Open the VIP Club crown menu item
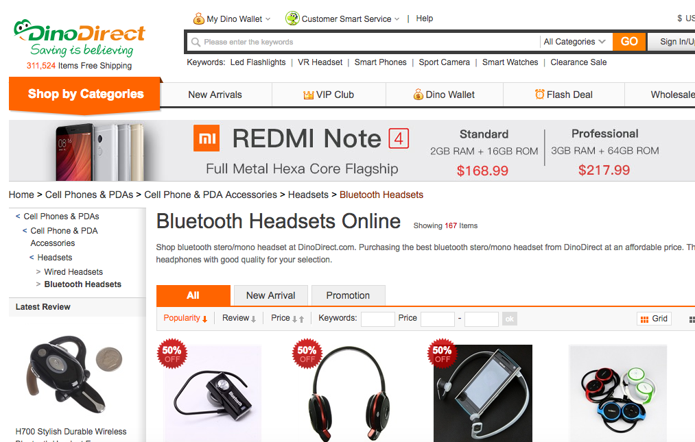 tap(329, 95)
